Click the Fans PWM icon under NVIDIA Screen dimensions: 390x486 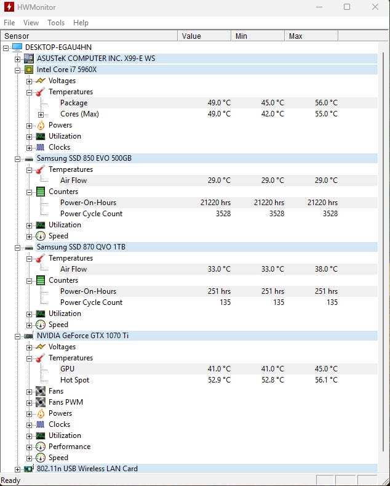[41, 402]
